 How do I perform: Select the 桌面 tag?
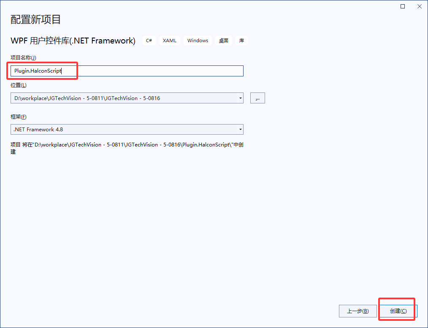223,40
